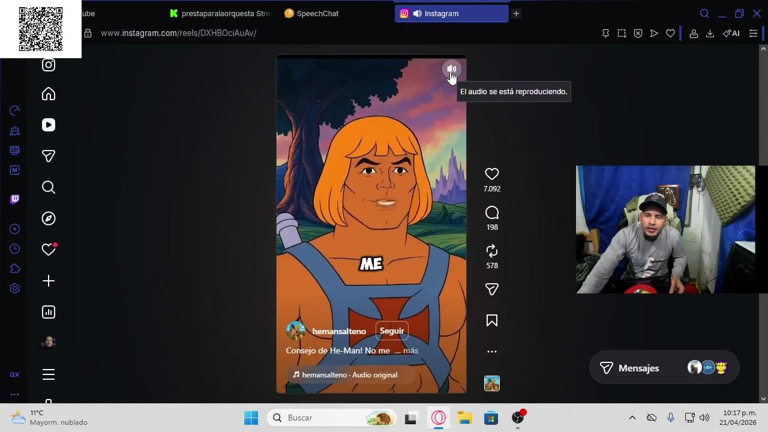
Task: Open File Explorer from taskbar
Action: point(465,418)
